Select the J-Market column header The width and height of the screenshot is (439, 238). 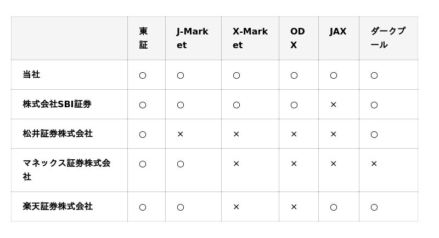tap(192, 38)
